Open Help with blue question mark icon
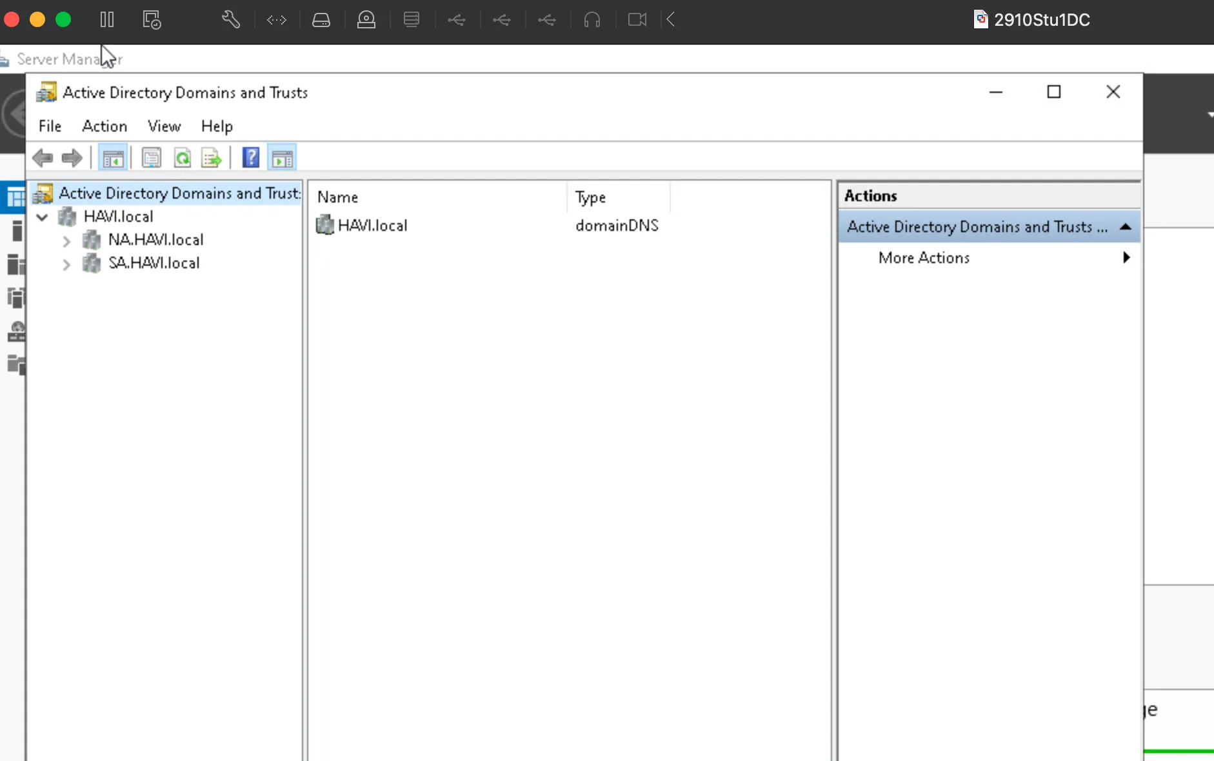The image size is (1214, 761). pyautogui.click(x=250, y=158)
